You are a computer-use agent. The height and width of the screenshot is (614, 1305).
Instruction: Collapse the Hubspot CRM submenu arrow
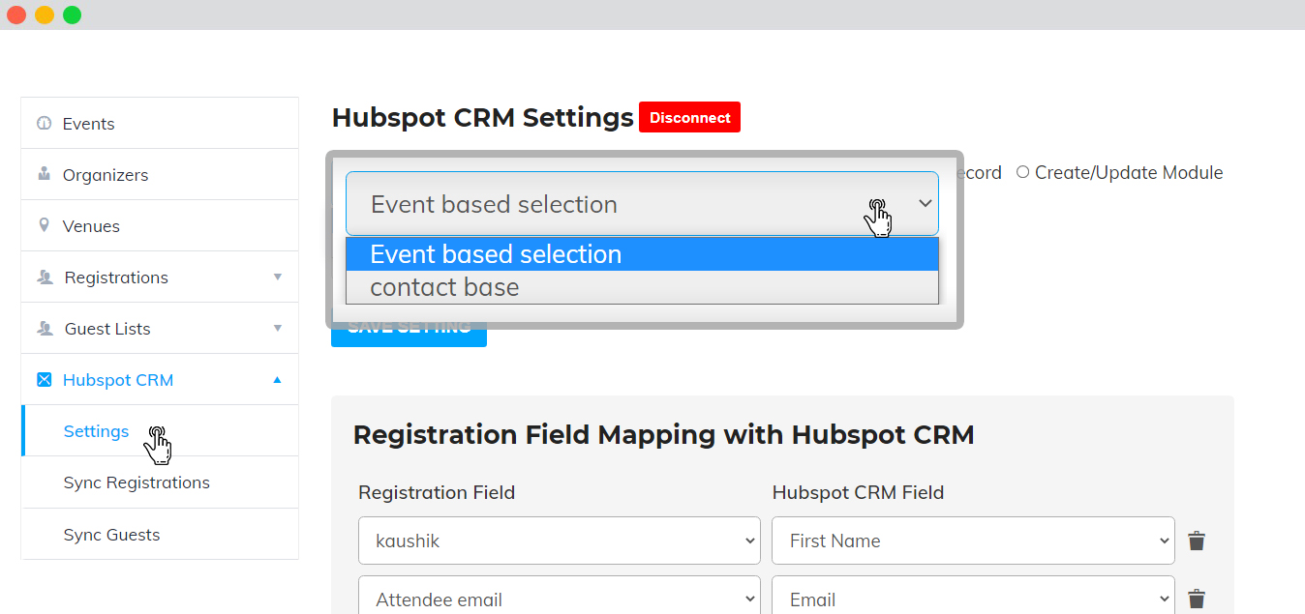pos(278,380)
